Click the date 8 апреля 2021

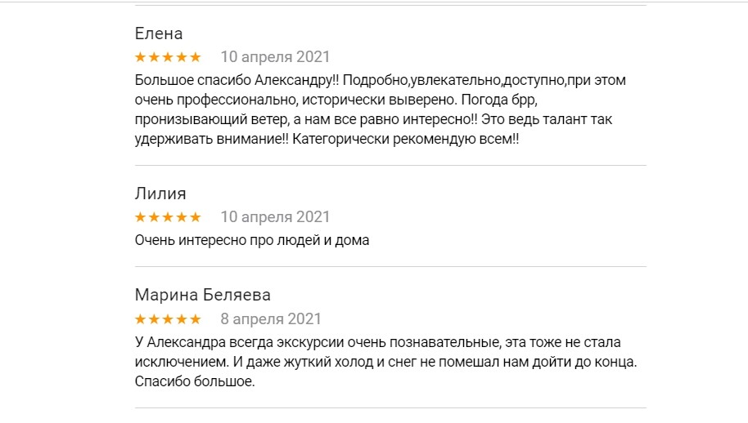coord(271,318)
